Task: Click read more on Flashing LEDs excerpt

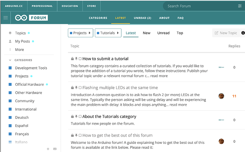Action: click(x=178, y=105)
